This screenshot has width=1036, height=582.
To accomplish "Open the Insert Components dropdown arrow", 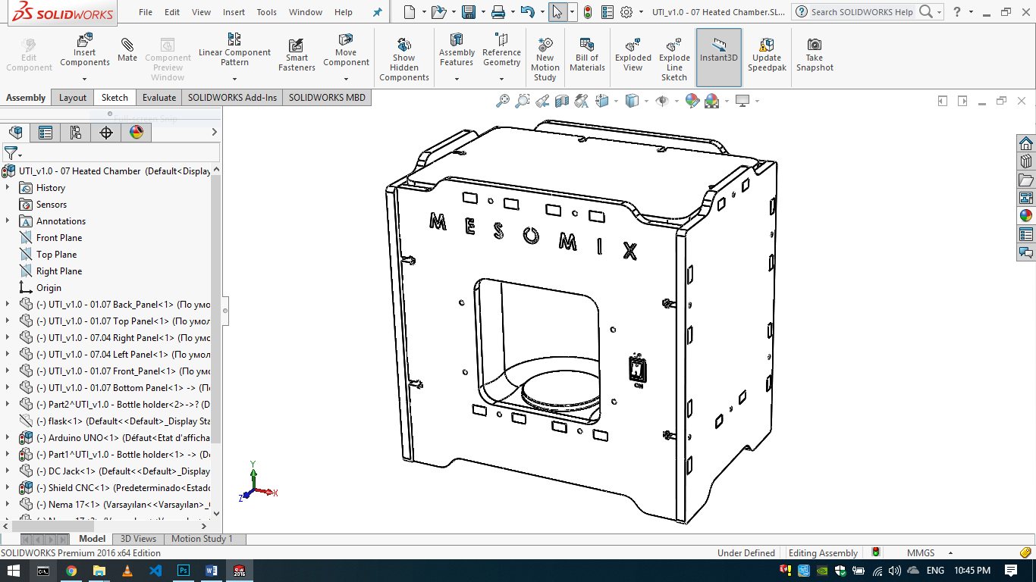I will pyautogui.click(x=85, y=79).
